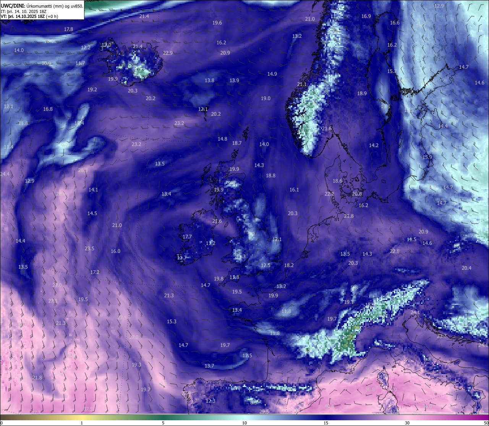Click the 19.1 value
Viewport: 489px width, 426px height.
(x=349, y=302)
